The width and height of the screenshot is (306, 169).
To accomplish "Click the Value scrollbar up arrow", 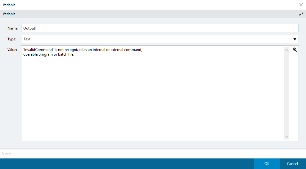I will 286,50.
